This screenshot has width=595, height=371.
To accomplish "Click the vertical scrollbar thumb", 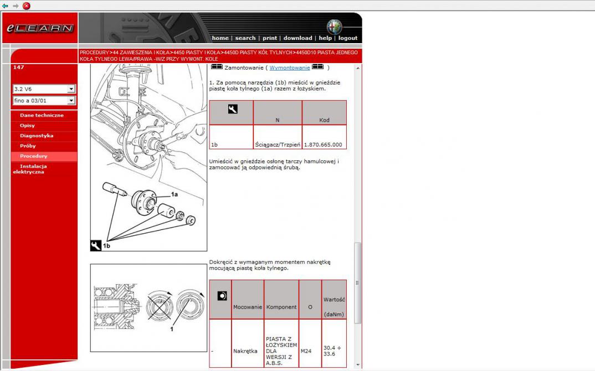I will (x=357, y=283).
